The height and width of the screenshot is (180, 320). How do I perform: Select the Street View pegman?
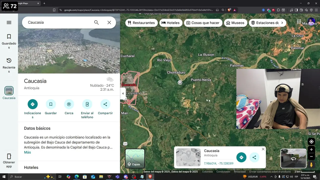click(311, 165)
